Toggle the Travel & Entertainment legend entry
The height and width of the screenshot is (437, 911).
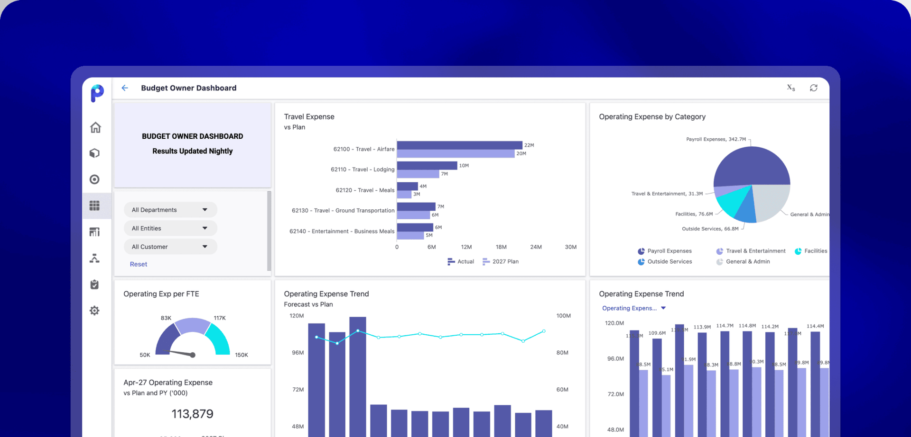[x=751, y=251]
